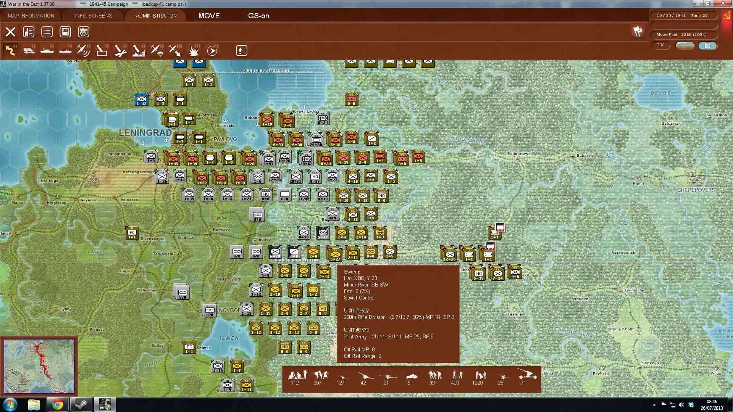Activate Air Recon mode F5 icon
Image resolution: width=733 pixels, height=412 pixels.
tap(84, 50)
